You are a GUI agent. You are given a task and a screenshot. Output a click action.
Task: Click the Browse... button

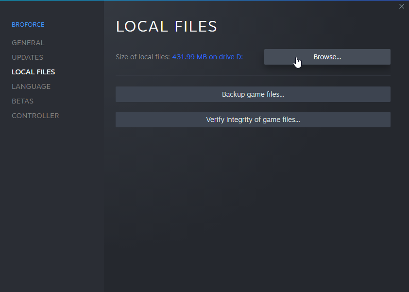(x=327, y=57)
